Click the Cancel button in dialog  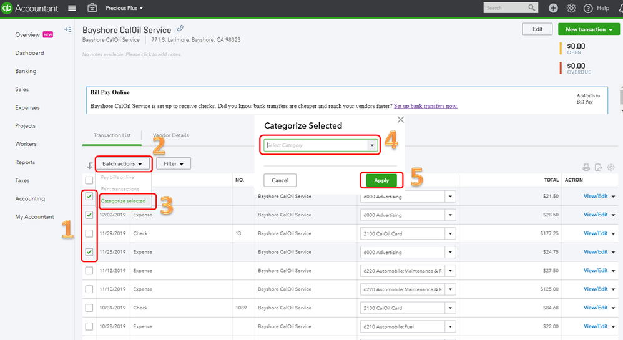point(280,180)
